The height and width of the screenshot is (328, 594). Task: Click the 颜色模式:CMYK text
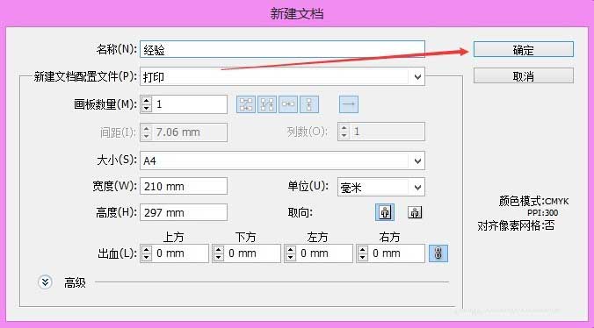[533, 201]
